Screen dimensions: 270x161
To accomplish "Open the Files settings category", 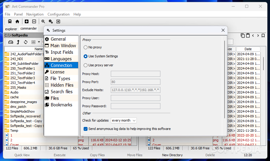I will pyautogui.click(x=61, y=98).
